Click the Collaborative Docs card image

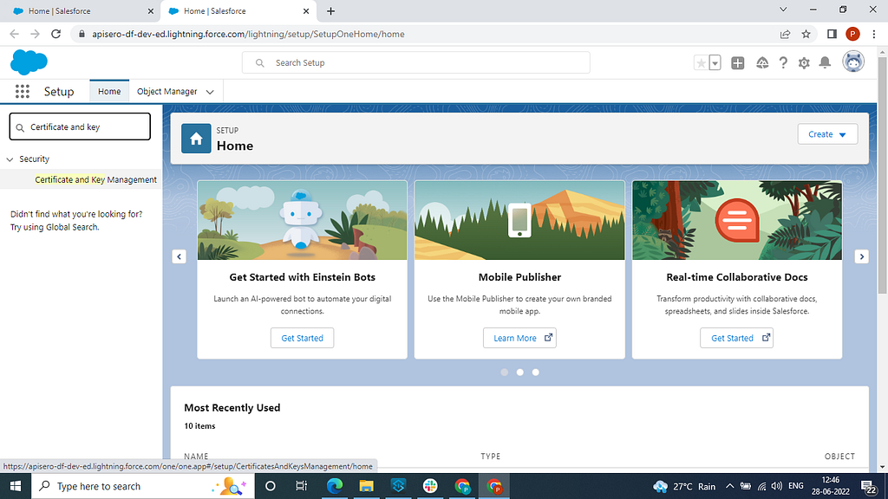point(737,220)
